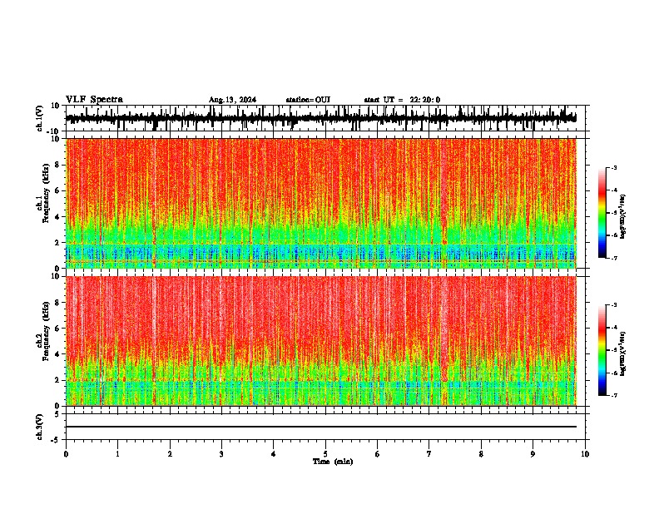The height and width of the screenshot is (509, 659).
Task: Click the "-3" label on ch.2 colorbar
Action: coord(614,305)
